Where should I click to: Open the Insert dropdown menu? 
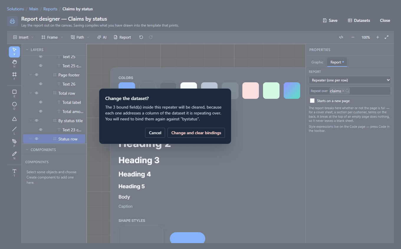pos(24,37)
